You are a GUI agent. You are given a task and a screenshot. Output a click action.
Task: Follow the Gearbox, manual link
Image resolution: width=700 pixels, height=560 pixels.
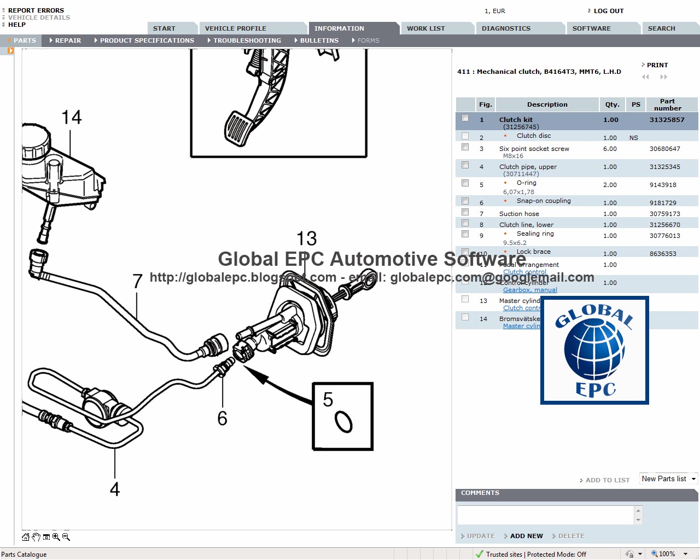(529, 290)
